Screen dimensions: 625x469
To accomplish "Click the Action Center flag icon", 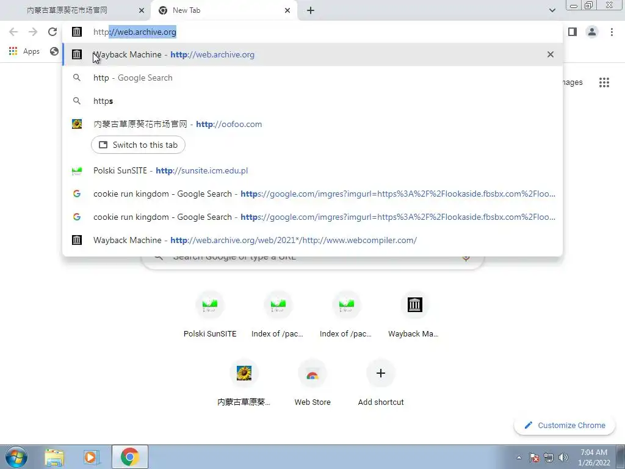I will (534, 457).
